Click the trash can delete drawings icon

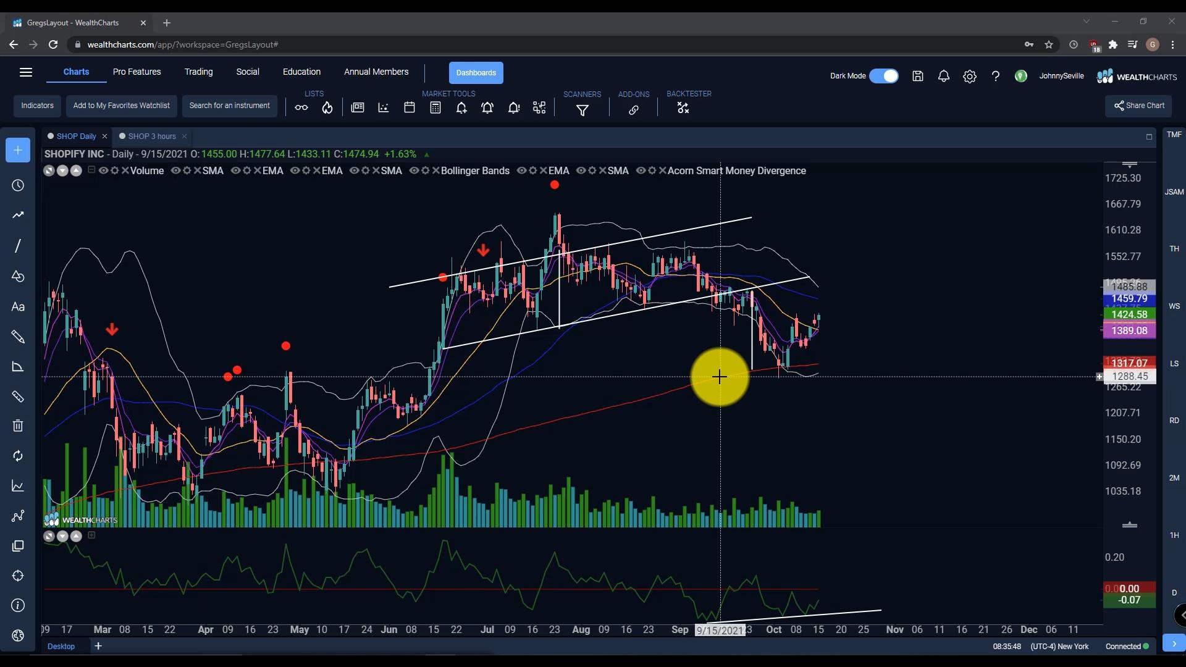[x=18, y=426]
